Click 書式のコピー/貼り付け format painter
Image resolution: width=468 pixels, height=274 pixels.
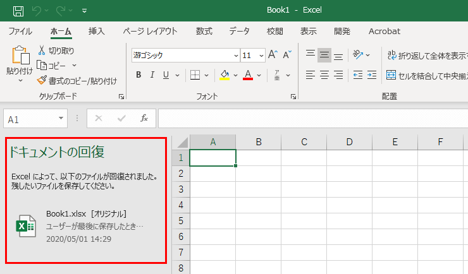[77, 81]
